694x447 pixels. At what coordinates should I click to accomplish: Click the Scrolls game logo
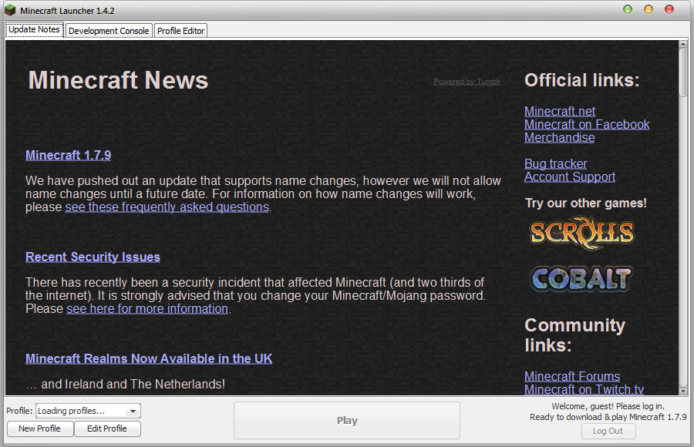[x=581, y=232]
